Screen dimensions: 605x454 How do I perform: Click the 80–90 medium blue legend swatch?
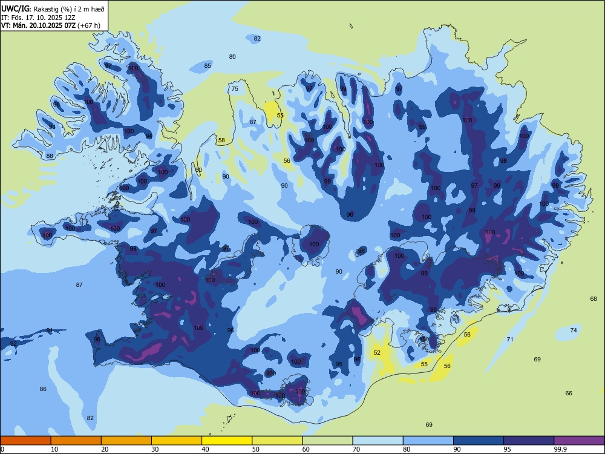point(428,441)
